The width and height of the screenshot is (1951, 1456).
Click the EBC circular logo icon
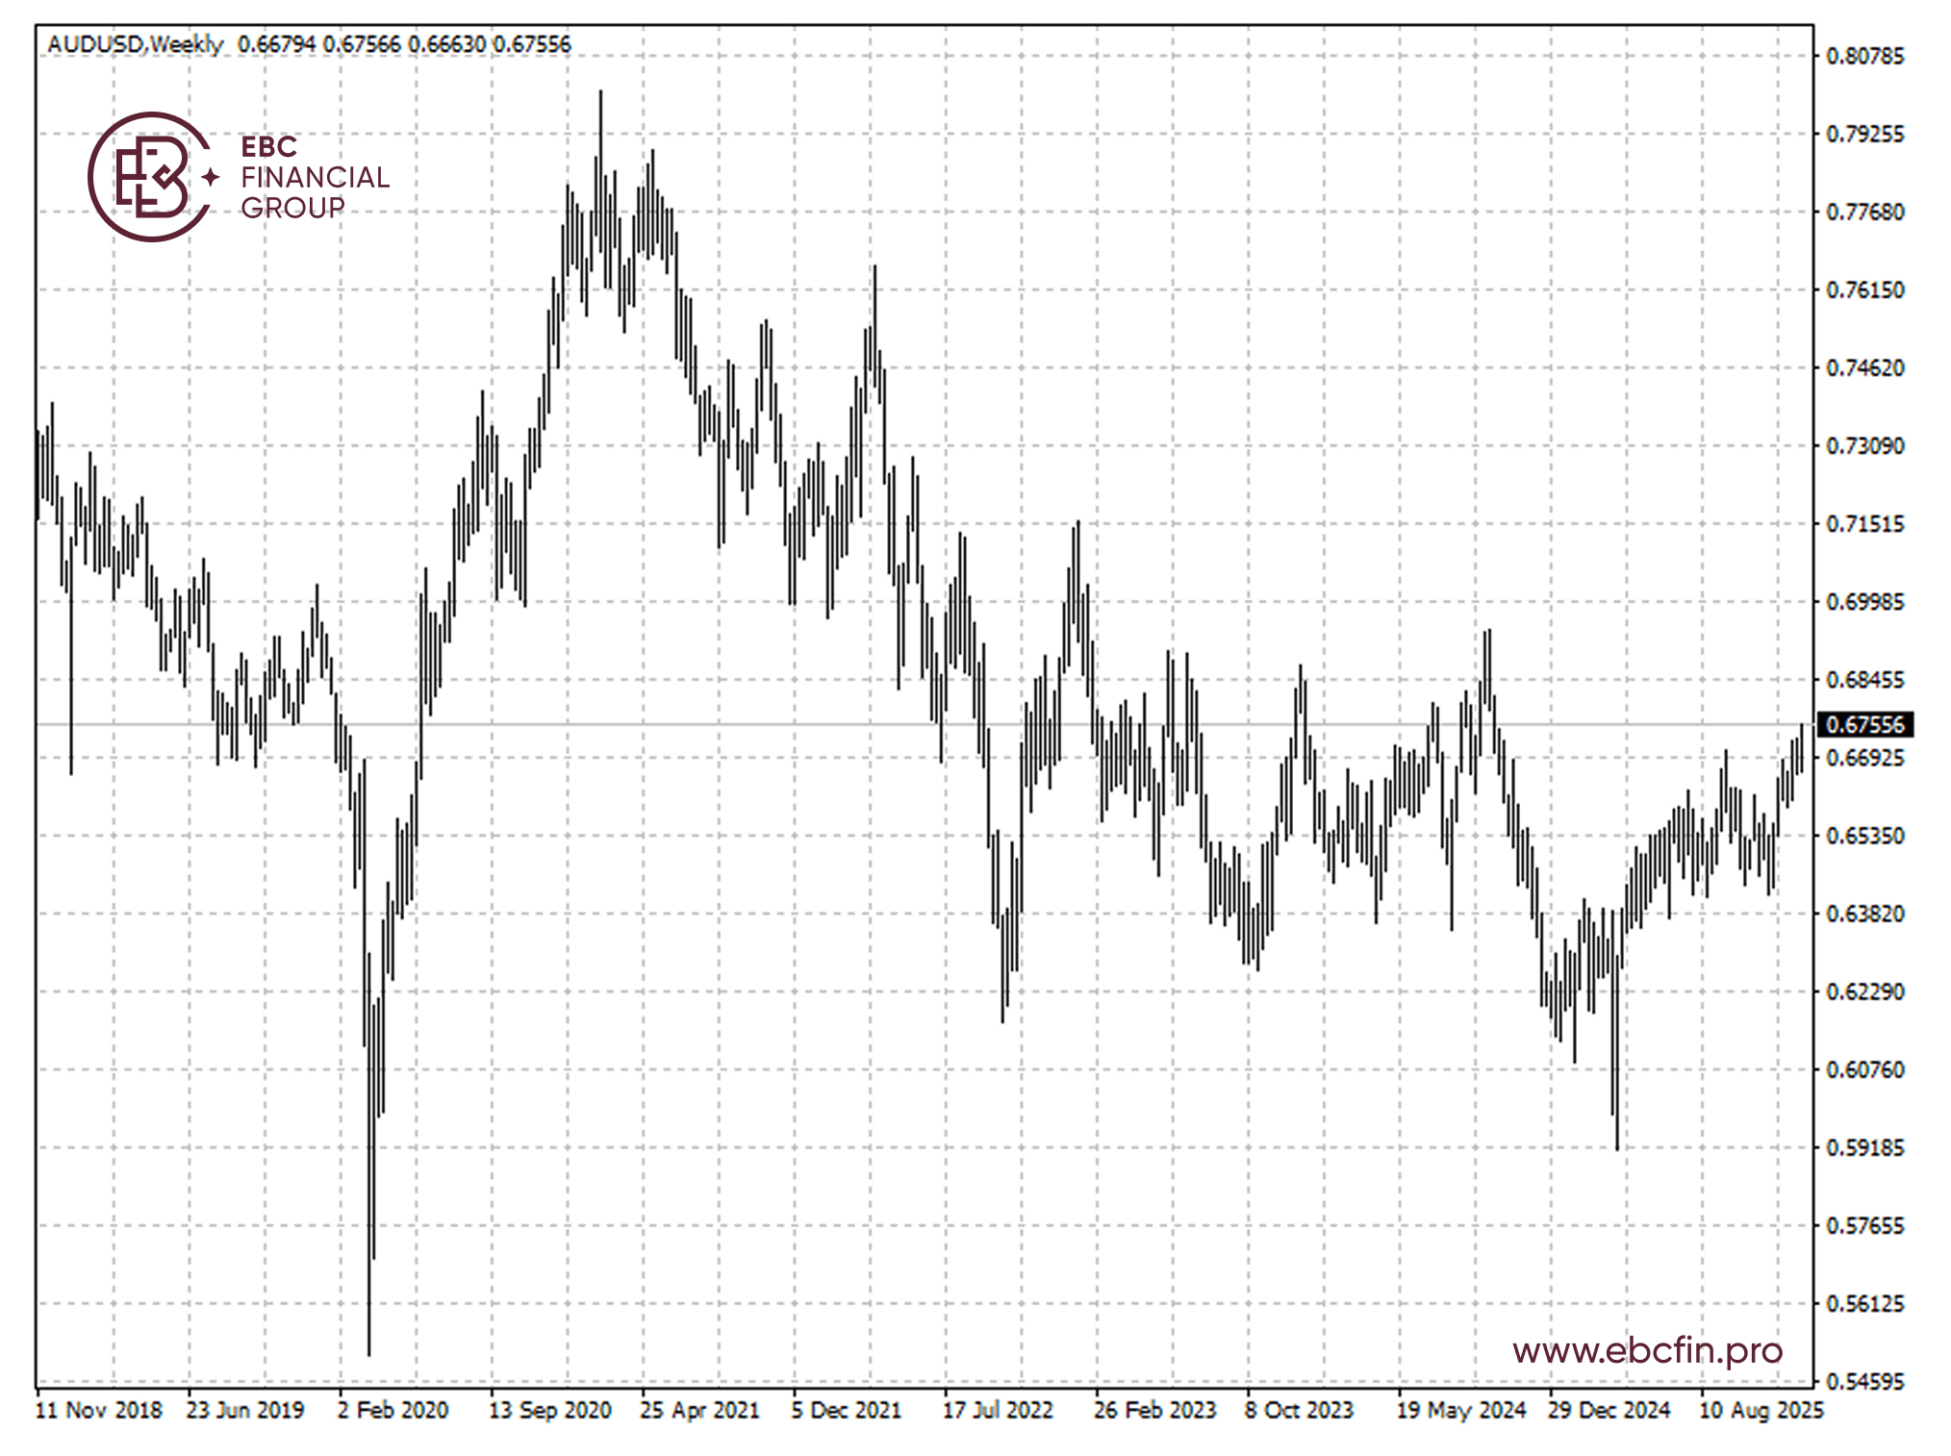point(151,177)
